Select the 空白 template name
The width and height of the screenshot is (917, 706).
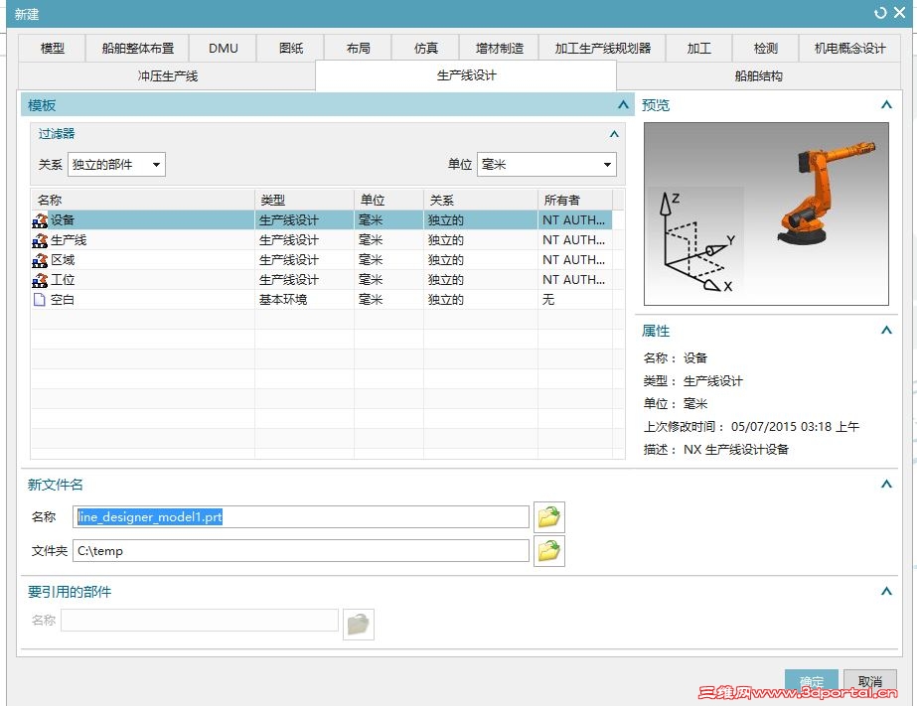(62, 300)
